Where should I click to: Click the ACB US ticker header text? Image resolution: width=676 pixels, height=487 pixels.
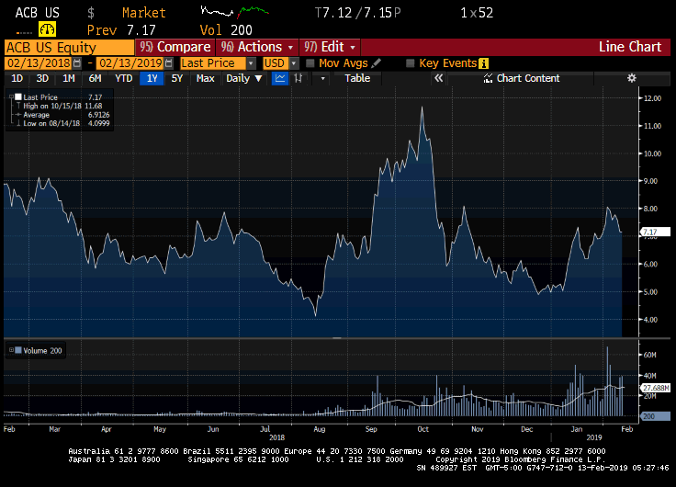coord(38,13)
